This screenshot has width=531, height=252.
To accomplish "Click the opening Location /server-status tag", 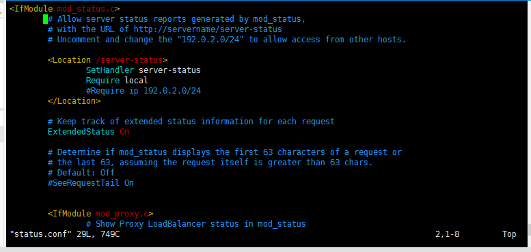I will [108, 60].
